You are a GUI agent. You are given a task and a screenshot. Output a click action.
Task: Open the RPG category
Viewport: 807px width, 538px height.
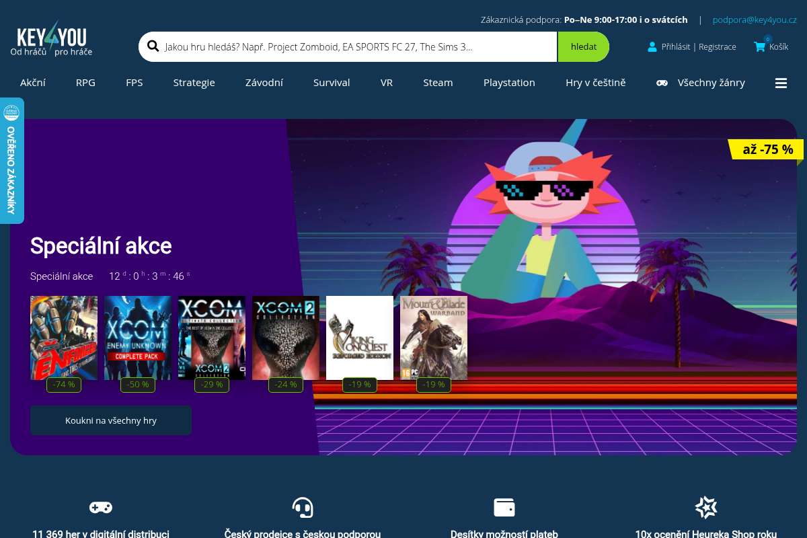pyautogui.click(x=85, y=83)
